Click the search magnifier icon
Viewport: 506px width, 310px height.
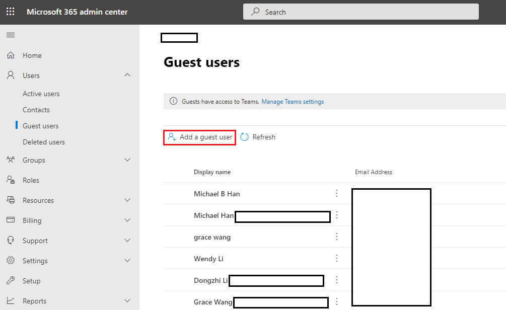255,12
